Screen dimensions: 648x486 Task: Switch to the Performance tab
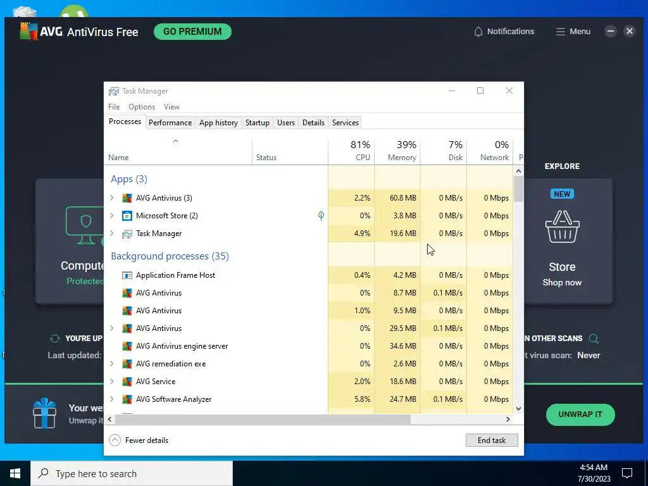tap(170, 123)
